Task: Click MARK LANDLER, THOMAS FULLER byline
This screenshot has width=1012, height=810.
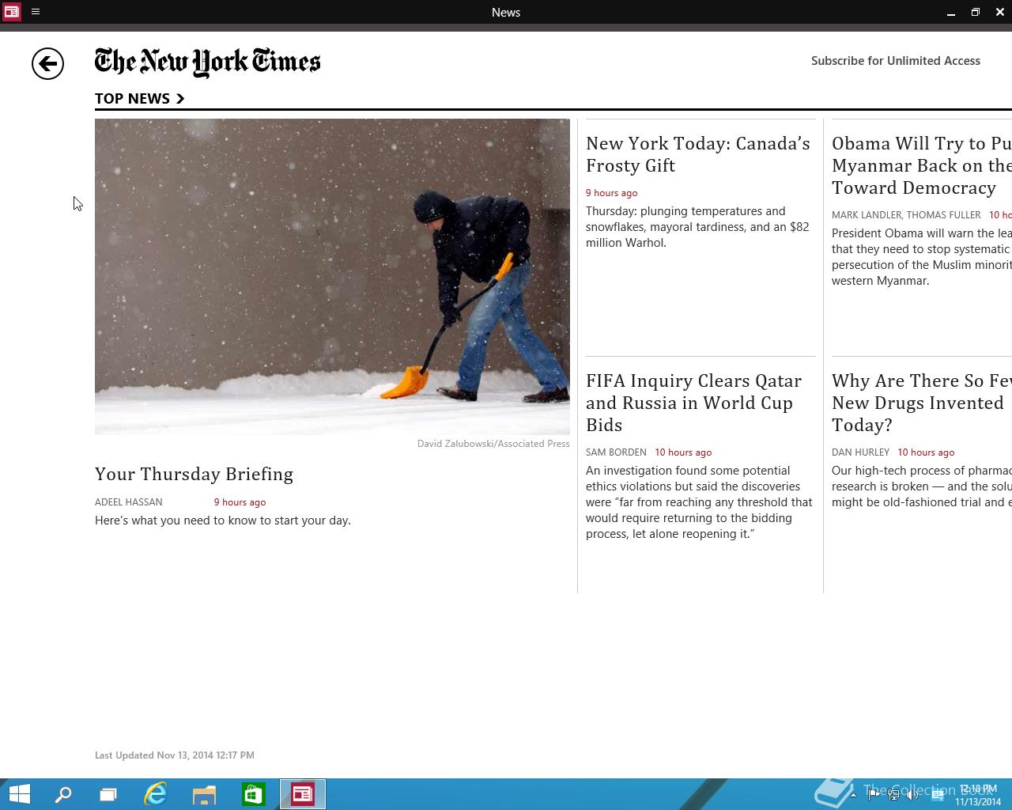Action: point(906,215)
